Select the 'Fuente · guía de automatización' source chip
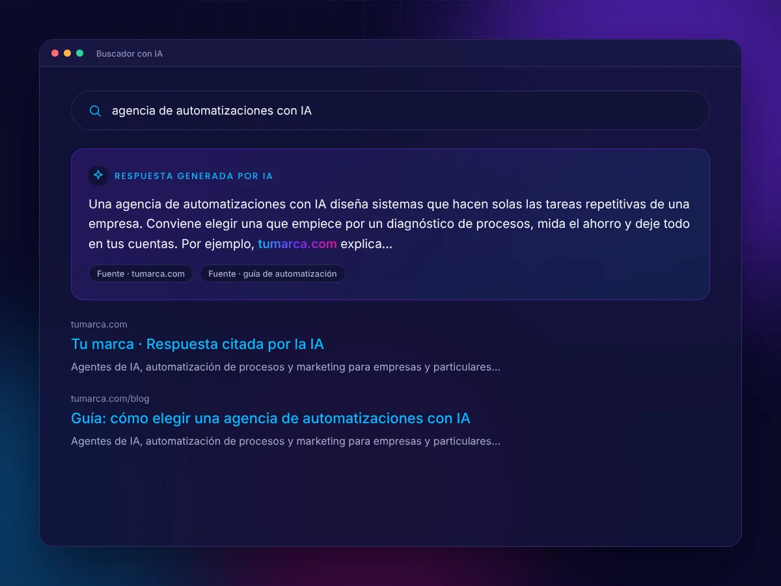781x586 pixels. pos(273,273)
